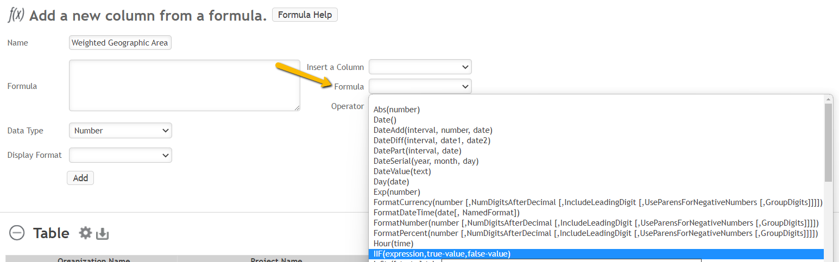Click the Project Name column header
The height and width of the screenshot is (262, 839).
[276, 260]
